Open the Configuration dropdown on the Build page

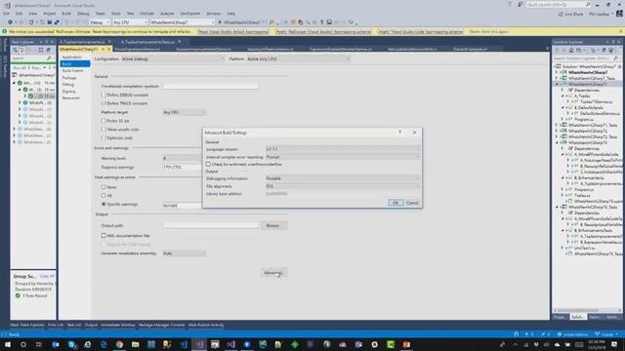click(x=172, y=58)
